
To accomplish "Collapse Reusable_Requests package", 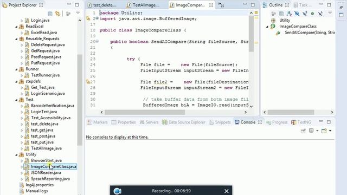I will tap(17, 38).
